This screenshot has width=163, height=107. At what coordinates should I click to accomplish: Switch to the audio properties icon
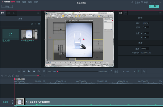click(x=125, y=13)
